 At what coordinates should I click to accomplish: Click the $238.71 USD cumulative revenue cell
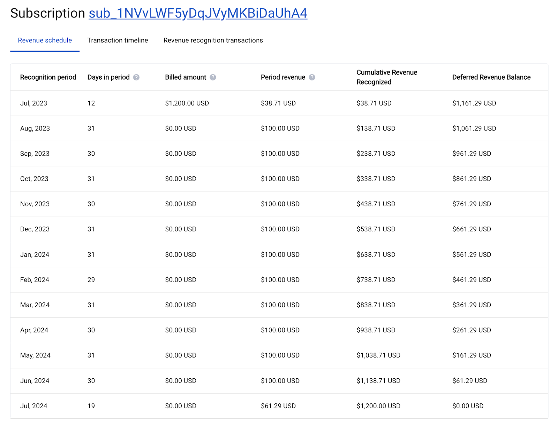376,154
